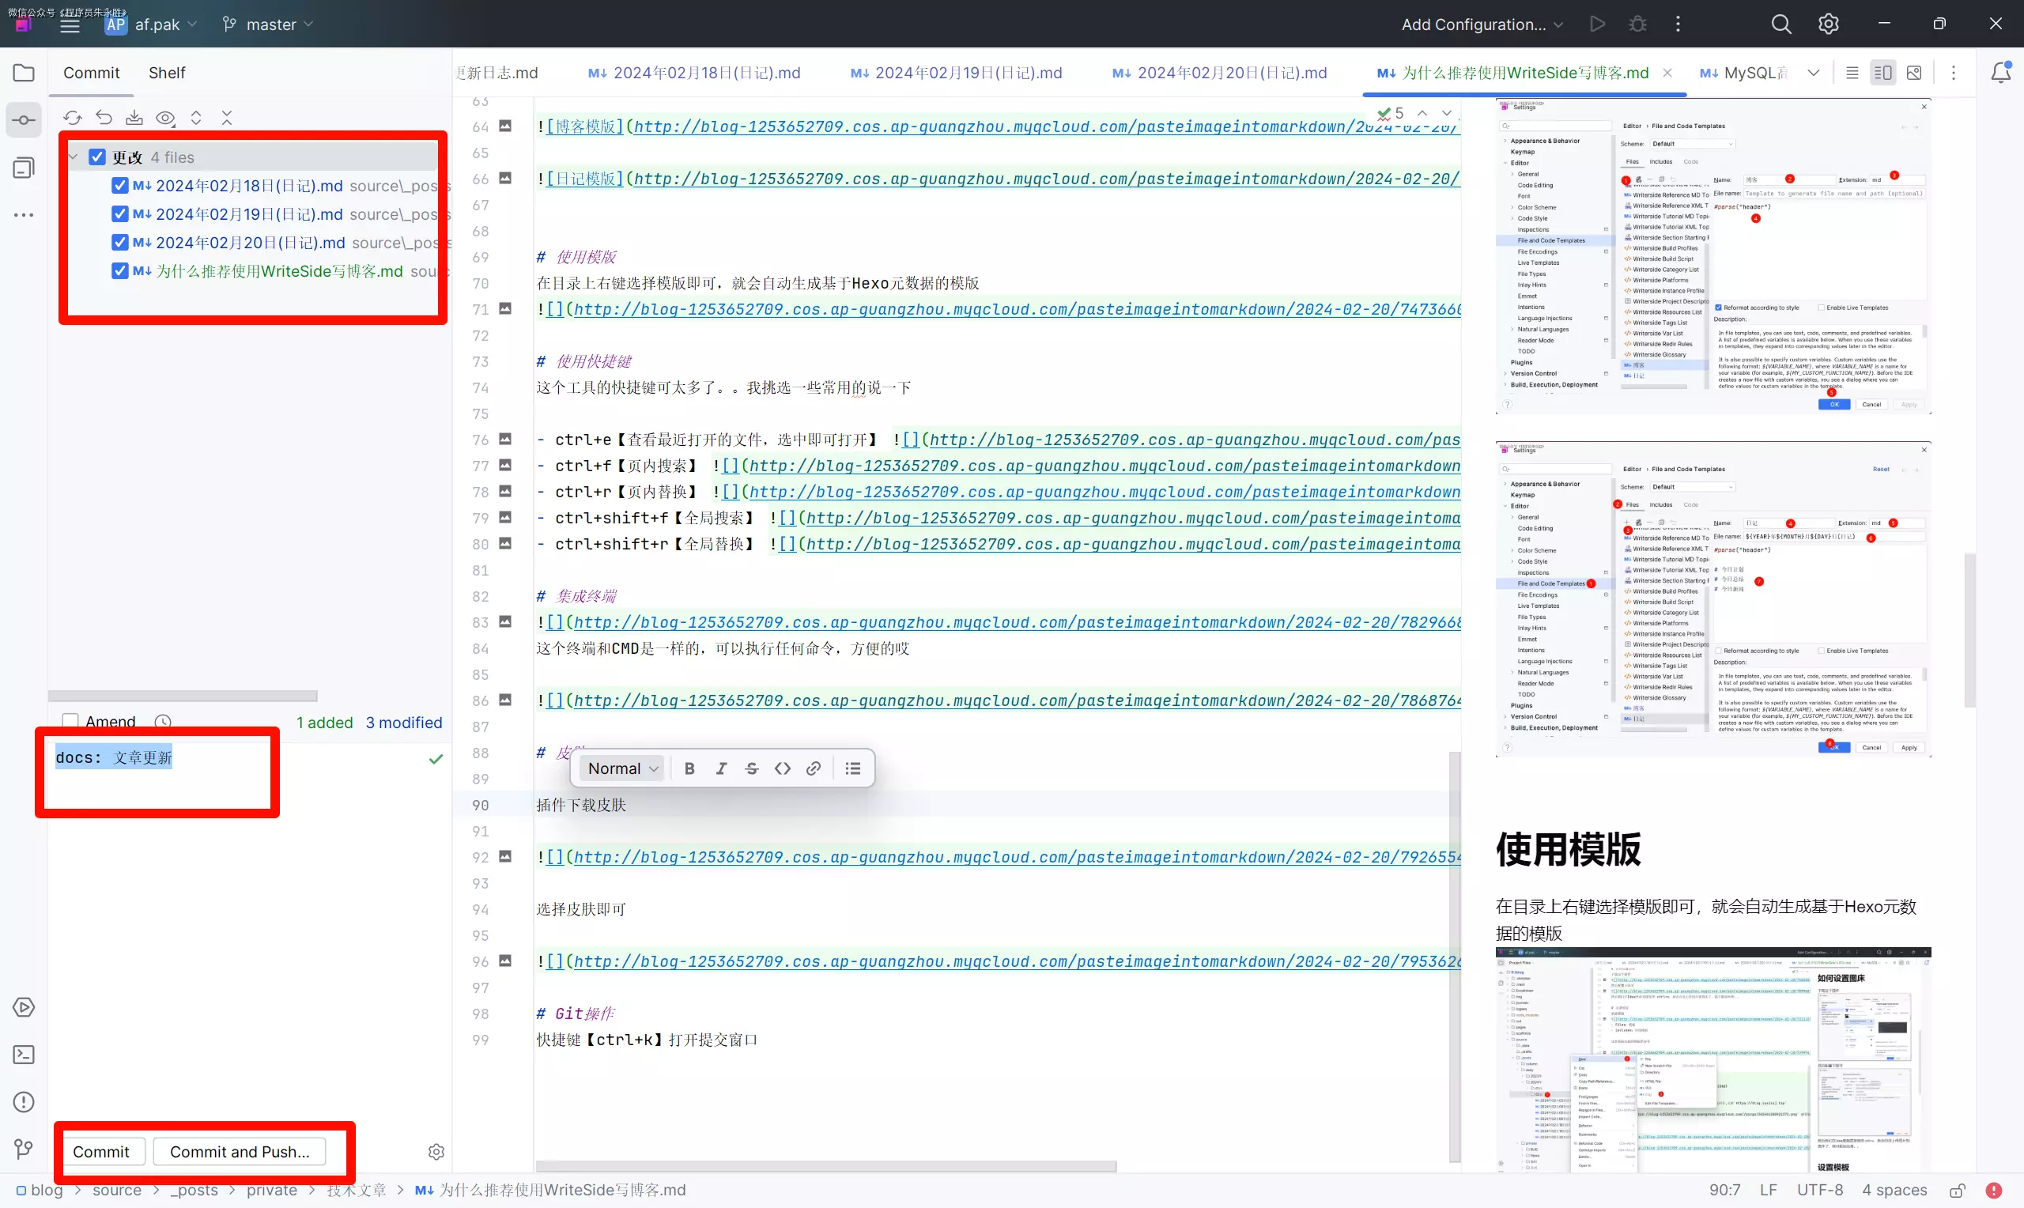Apply bold formatting in the floating toolbar
Screen dimensions: 2024x1208
pyautogui.click(x=689, y=768)
